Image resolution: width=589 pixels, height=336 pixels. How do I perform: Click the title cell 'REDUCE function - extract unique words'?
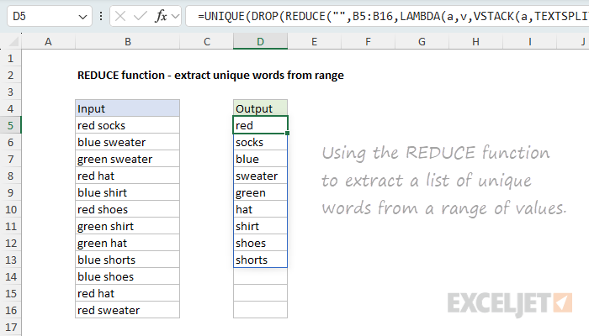tap(210, 75)
